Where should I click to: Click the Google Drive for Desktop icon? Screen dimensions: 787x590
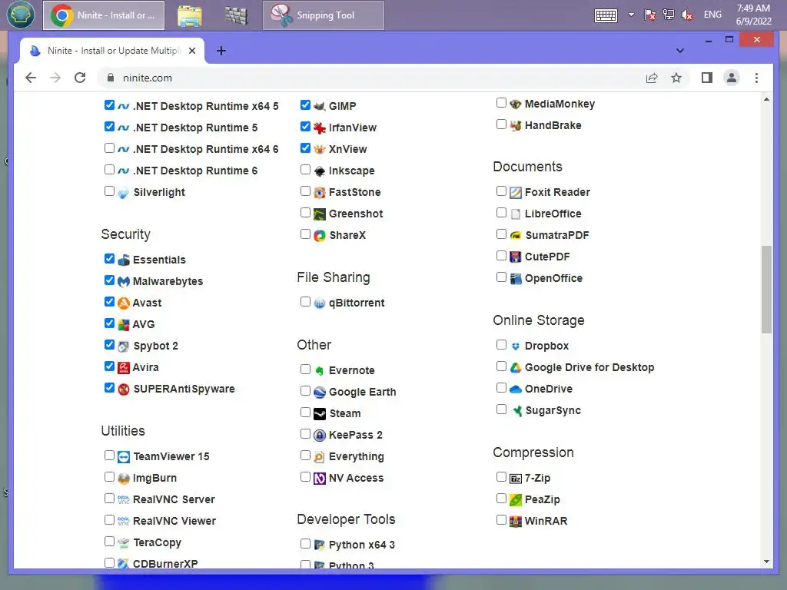point(516,368)
